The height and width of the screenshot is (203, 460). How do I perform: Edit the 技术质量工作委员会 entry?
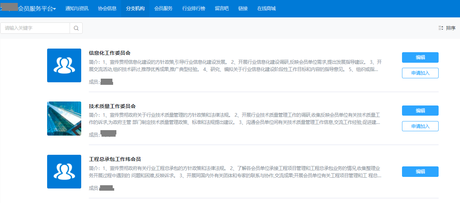[420, 111]
